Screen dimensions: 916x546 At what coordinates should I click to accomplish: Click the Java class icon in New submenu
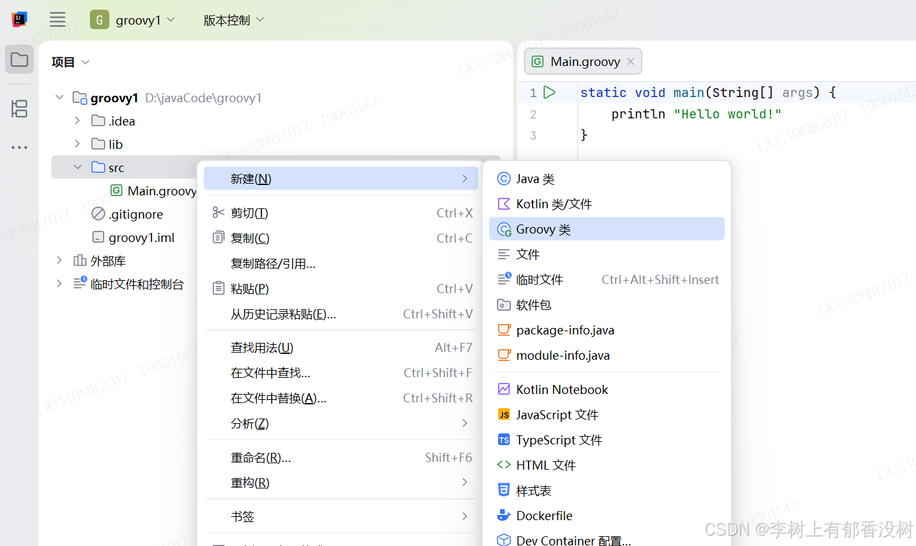(x=504, y=179)
